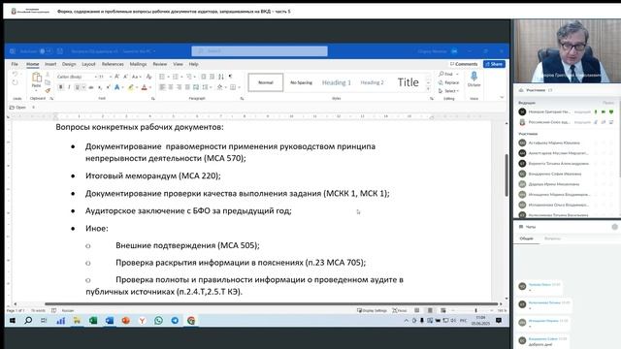Click the document vertical scrollbar thumb
The height and width of the screenshot is (349, 621).
click(507, 174)
